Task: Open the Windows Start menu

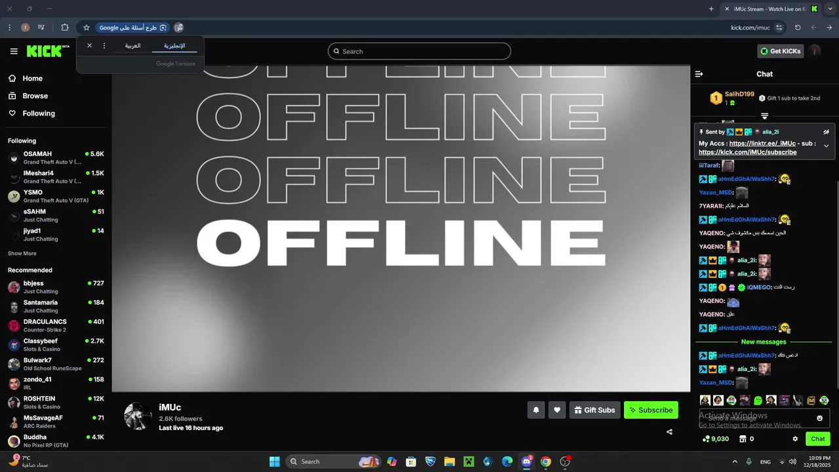Action: point(275,462)
